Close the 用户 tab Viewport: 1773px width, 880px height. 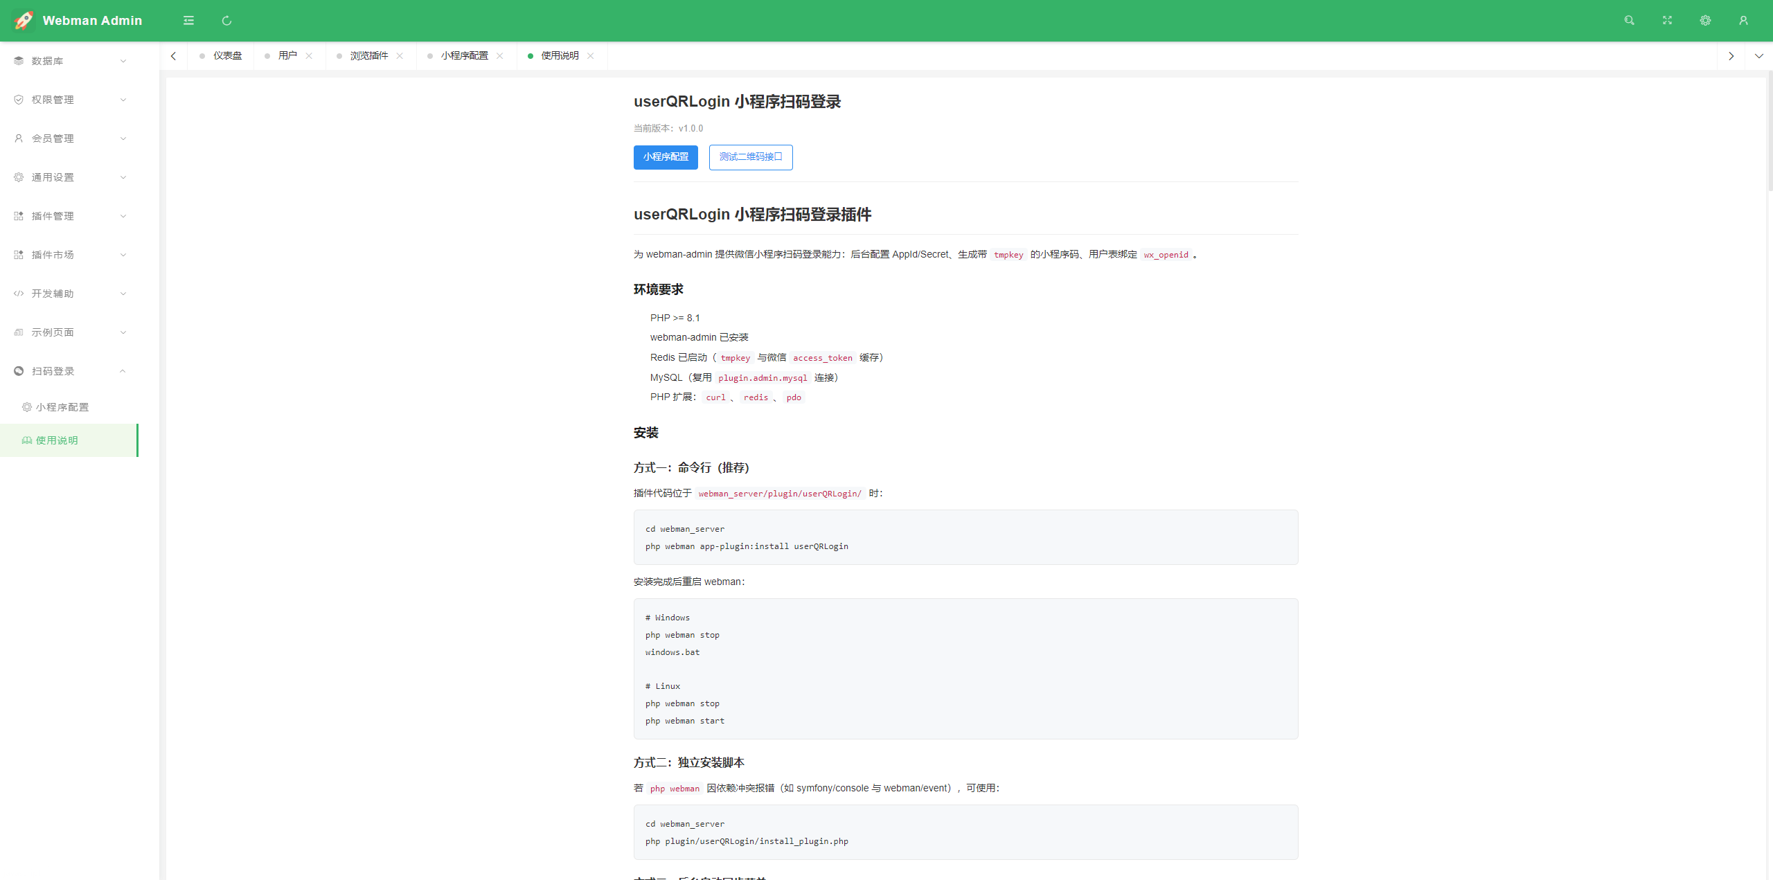(309, 56)
